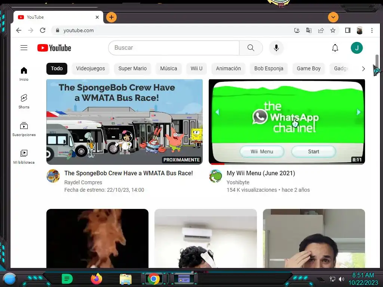Open Yoshibyte channel avatar

click(215, 176)
